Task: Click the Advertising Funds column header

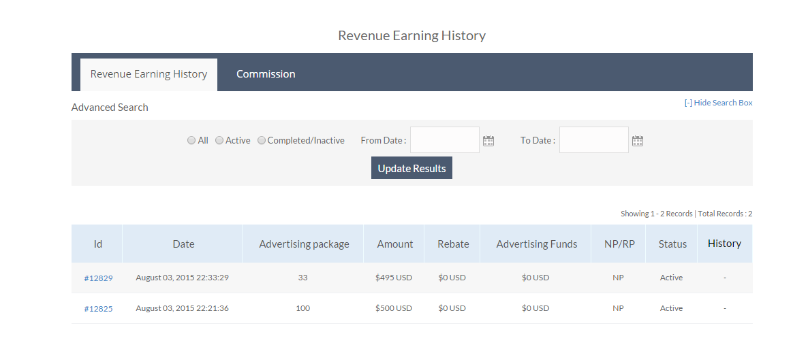Action: coord(536,244)
